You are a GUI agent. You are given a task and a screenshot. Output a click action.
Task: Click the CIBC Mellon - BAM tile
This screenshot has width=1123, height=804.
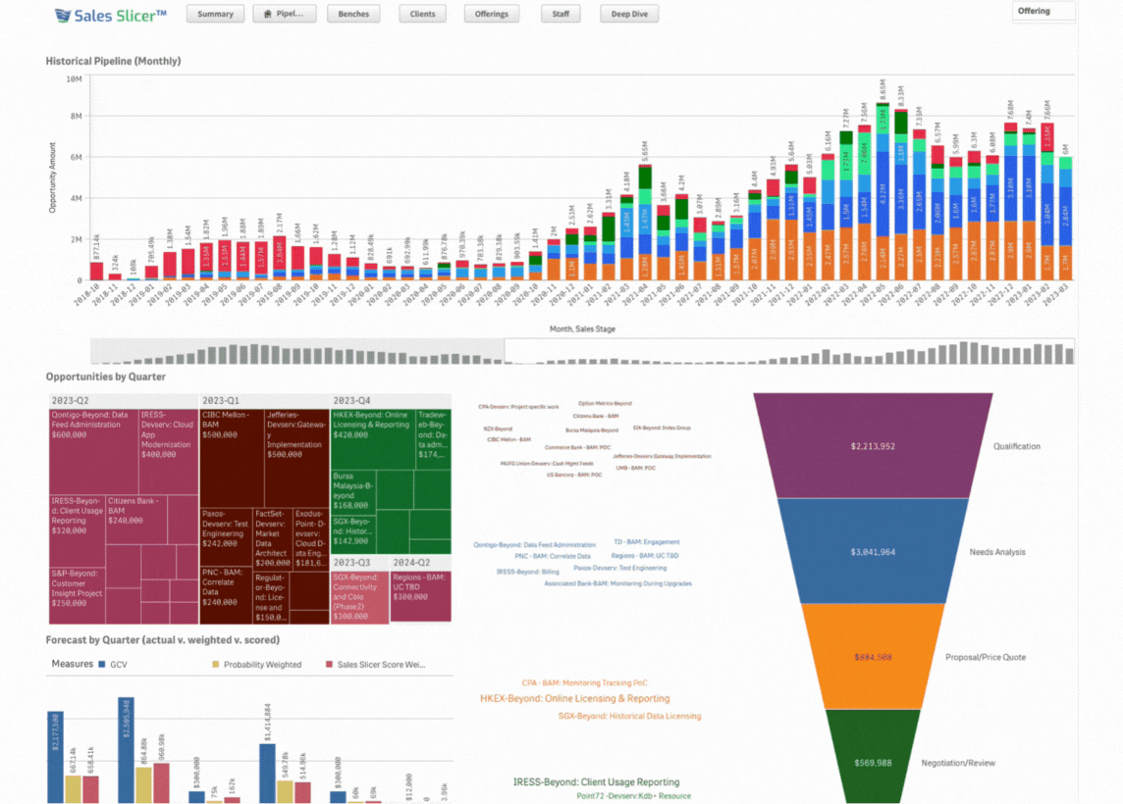coord(232,458)
